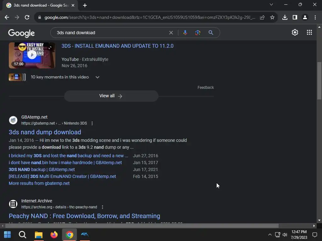This screenshot has height=241, width=322.
Task: Click the scroll right arrow
Action: [x=314, y=226]
